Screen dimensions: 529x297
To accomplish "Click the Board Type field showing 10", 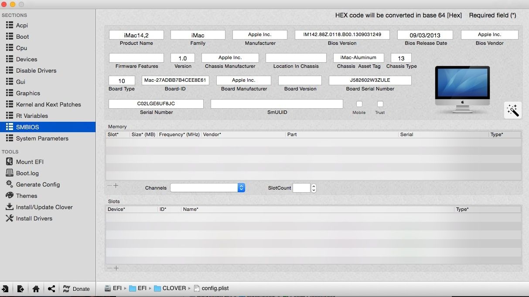I will point(122,80).
